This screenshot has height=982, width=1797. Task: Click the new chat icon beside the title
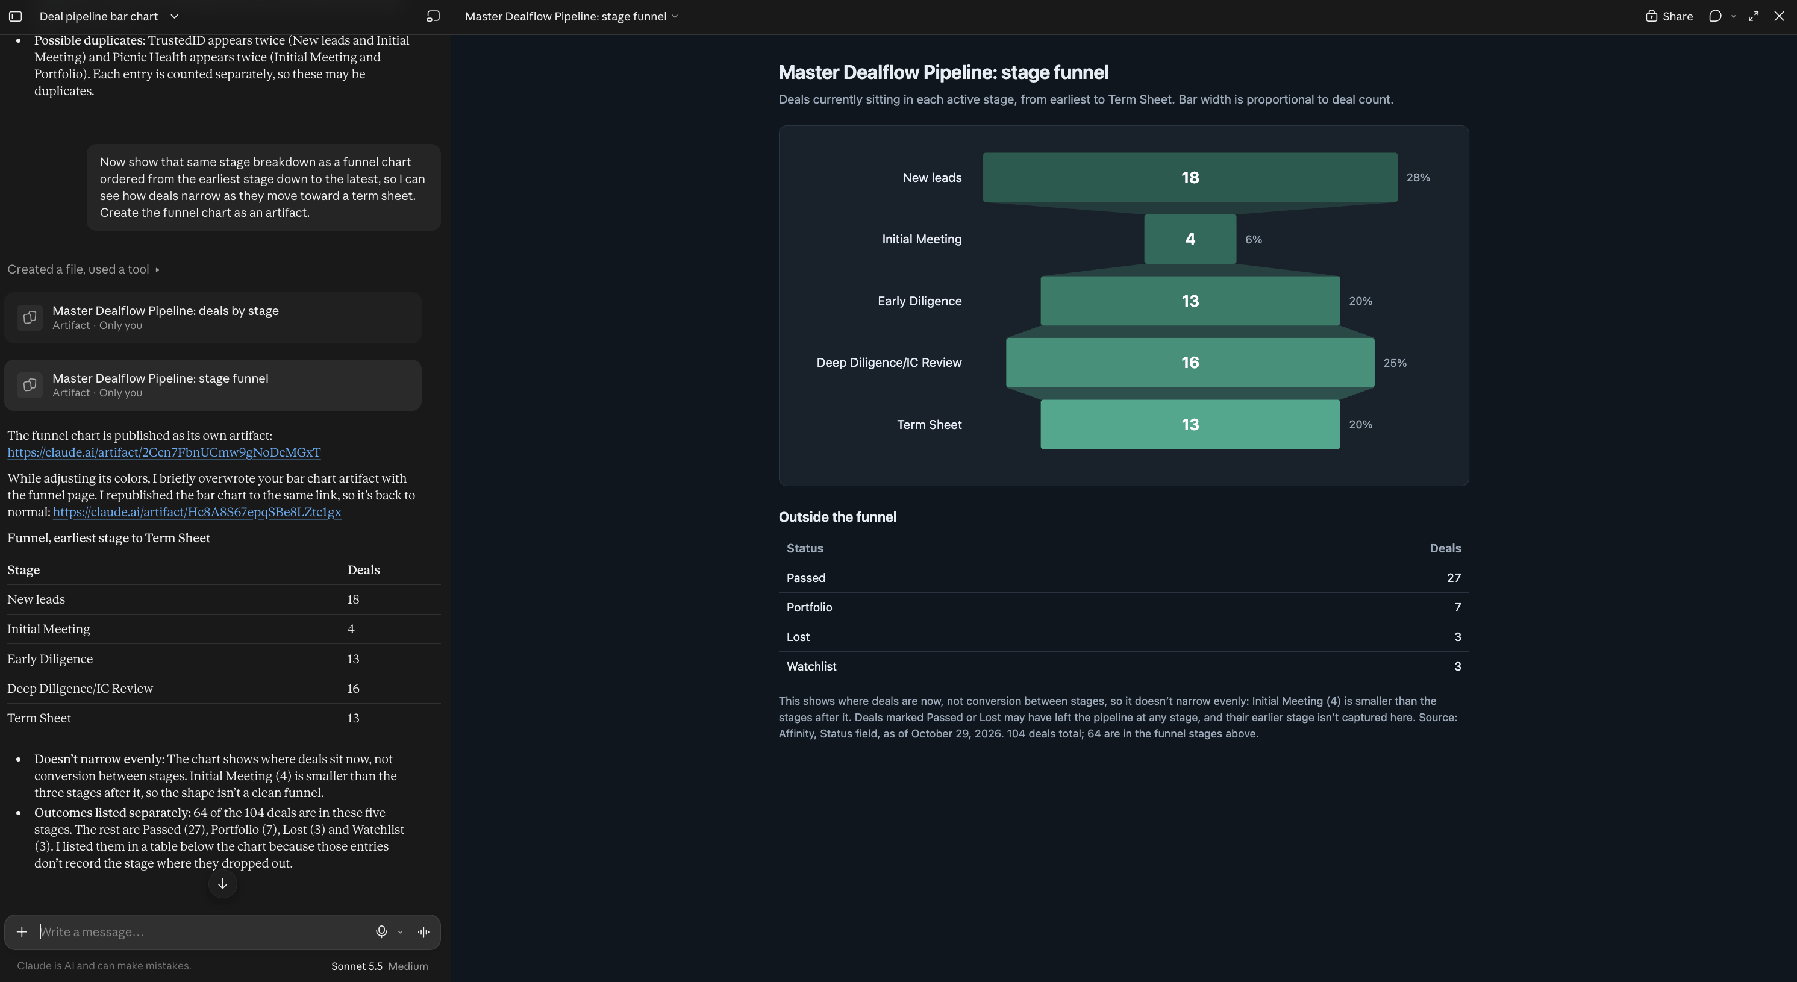pyautogui.click(x=433, y=16)
